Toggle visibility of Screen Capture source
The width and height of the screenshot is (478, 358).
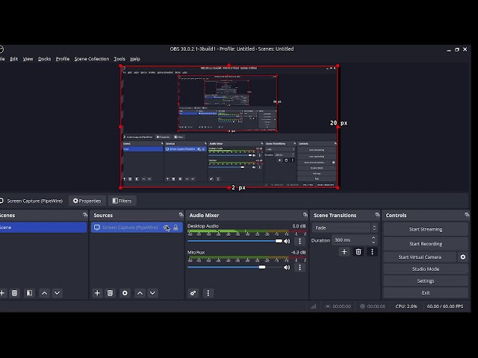pos(167,227)
